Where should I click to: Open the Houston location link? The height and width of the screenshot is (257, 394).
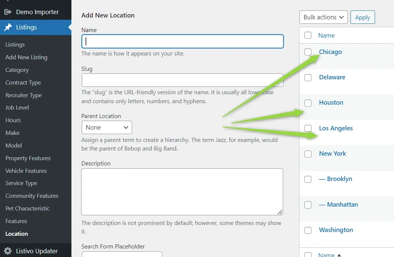tap(331, 102)
